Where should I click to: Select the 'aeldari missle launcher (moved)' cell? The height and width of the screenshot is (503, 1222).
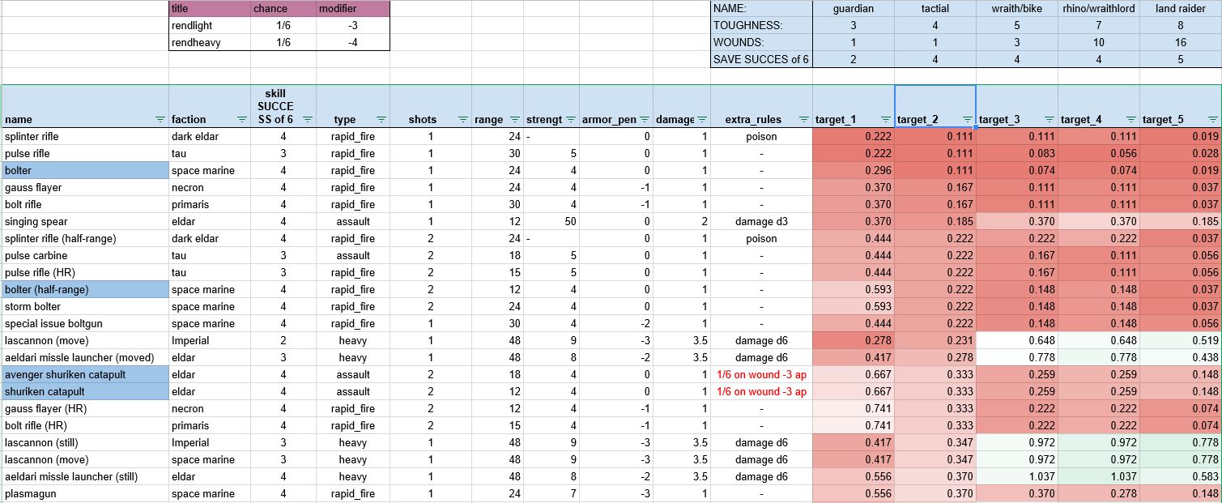[x=85, y=357]
